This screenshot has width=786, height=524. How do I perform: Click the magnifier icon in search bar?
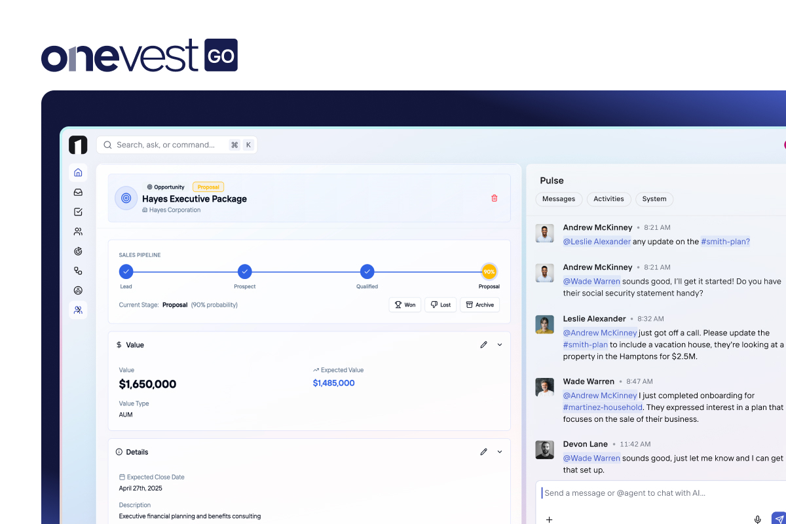click(108, 145)
